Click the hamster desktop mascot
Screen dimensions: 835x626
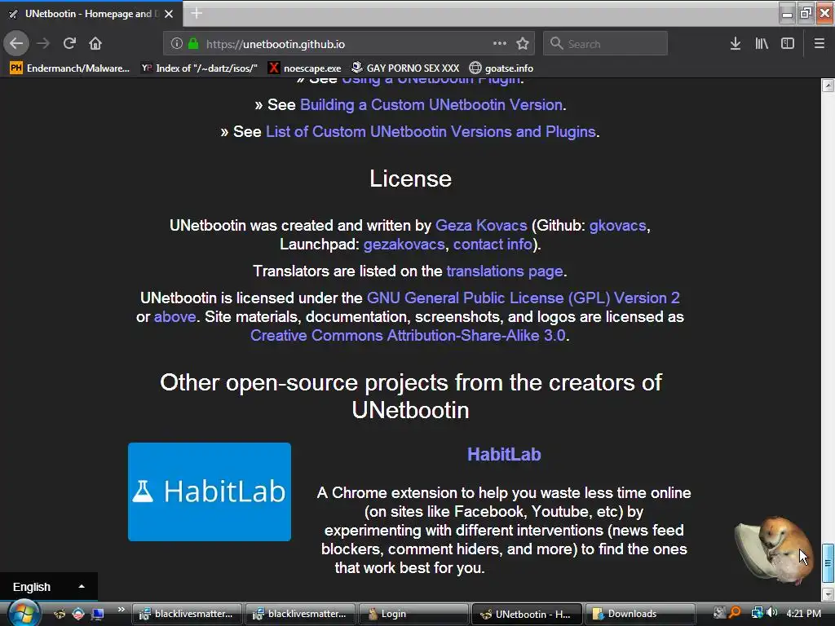click(775, 549)
